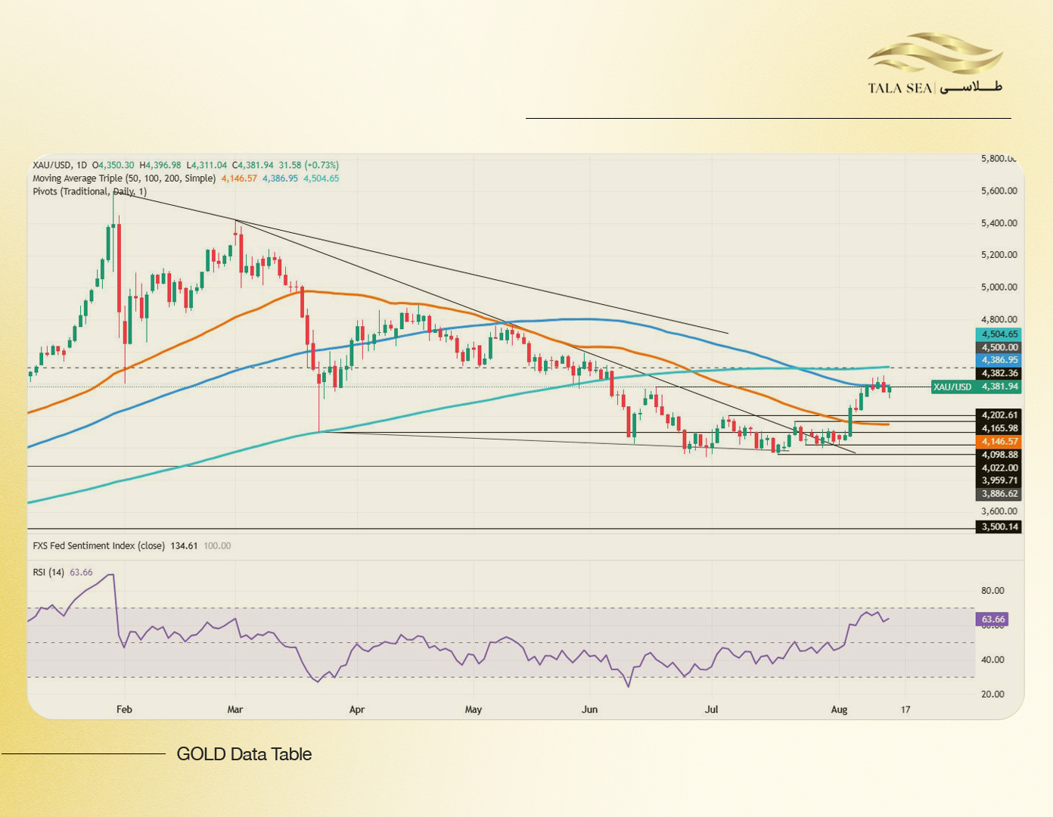Click the Moving Average Triple indicator legend

(124, 179)
